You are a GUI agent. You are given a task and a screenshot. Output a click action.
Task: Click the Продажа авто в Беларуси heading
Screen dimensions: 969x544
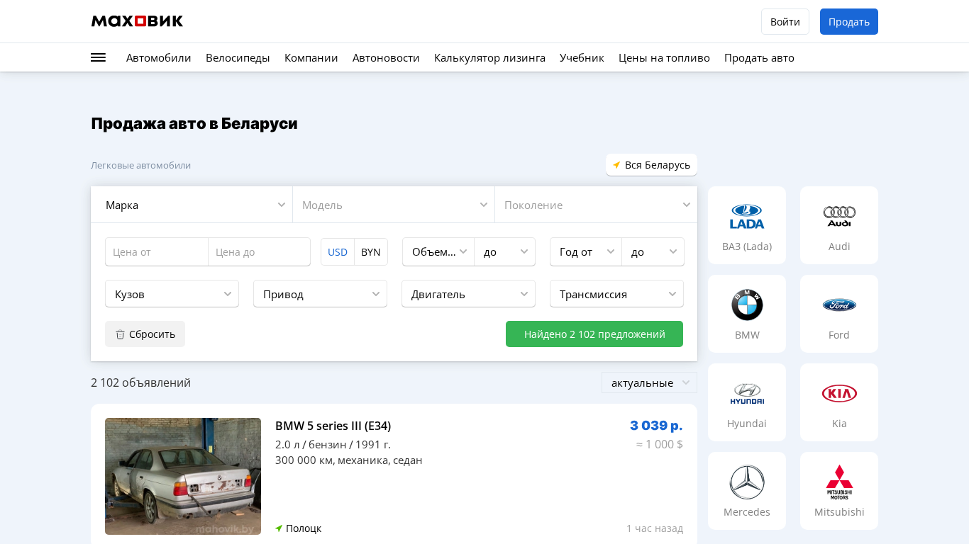point(194,123)
